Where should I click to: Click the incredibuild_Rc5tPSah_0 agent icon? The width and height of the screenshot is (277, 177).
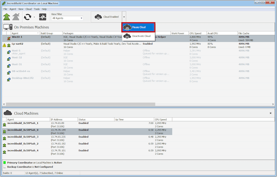click(x=5, y=132)
